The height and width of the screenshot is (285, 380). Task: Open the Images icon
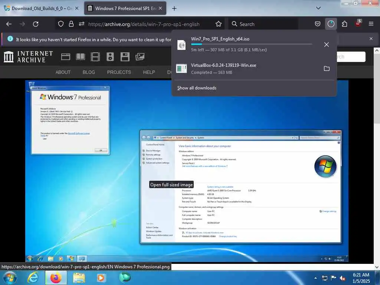click(x=140, y=57)
